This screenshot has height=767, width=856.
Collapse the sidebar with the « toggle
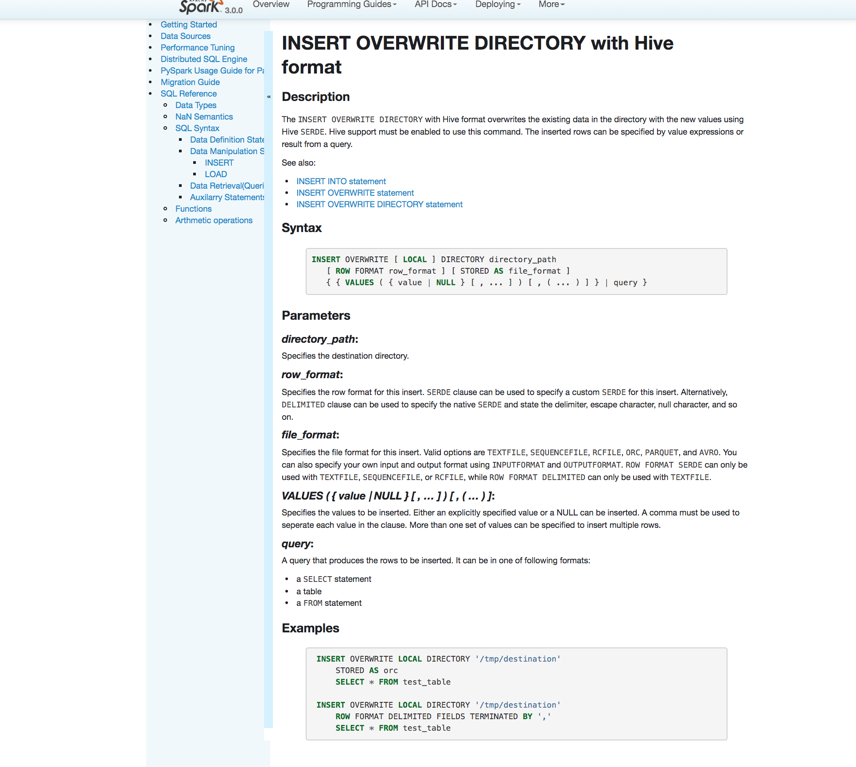[x=268, y=97]
